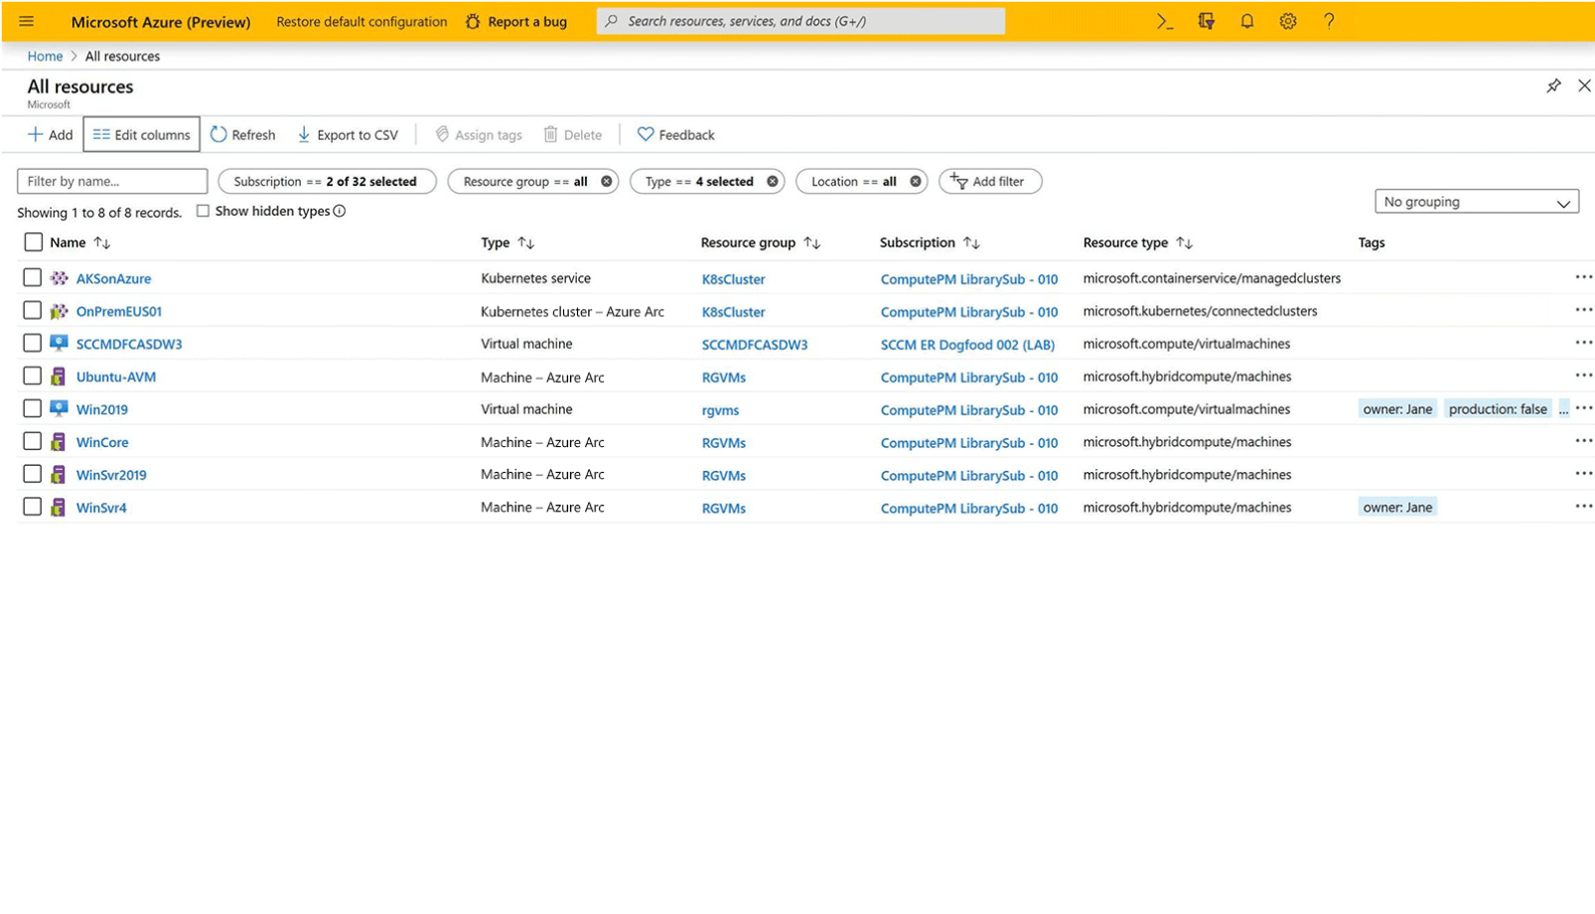Select the Delete toolbar icon
This screenshot has height=914, width=1595.
[573, 134]
